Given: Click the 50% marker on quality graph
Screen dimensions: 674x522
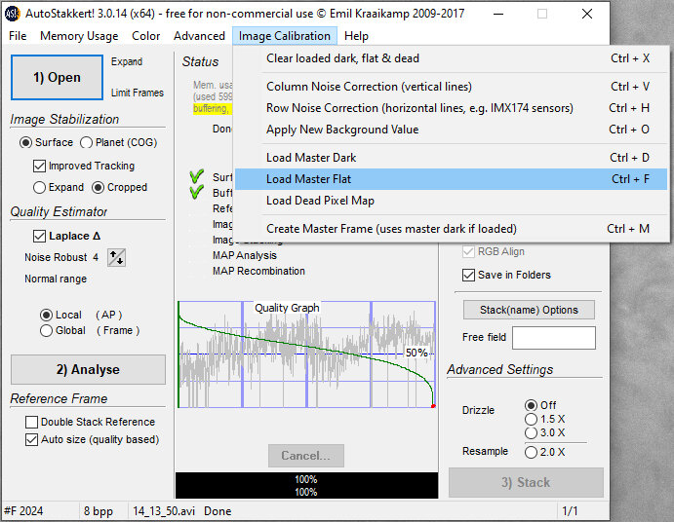Looking at the screenshot, I should 416,353.
